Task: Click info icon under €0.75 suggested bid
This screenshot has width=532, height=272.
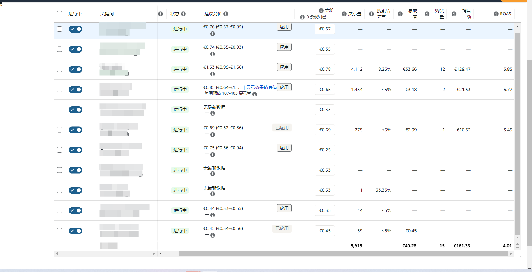Action: click(x=213, y=155)
